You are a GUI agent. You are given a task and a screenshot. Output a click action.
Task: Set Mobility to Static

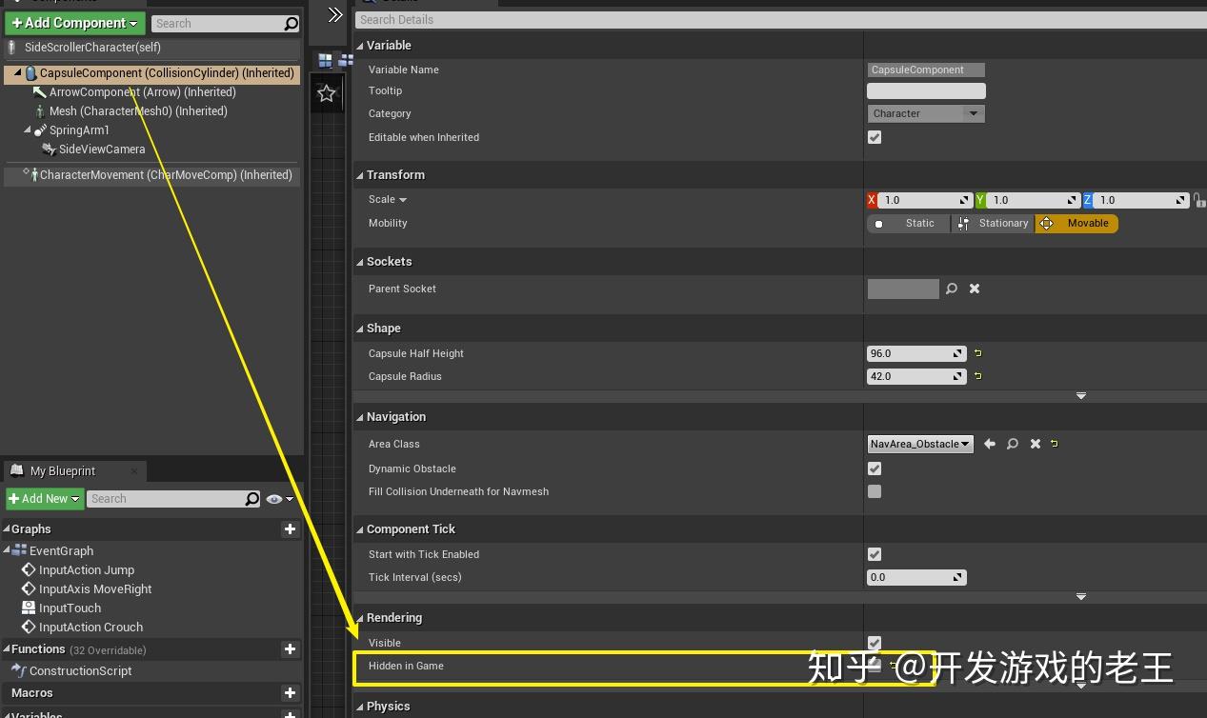point(909,224)
